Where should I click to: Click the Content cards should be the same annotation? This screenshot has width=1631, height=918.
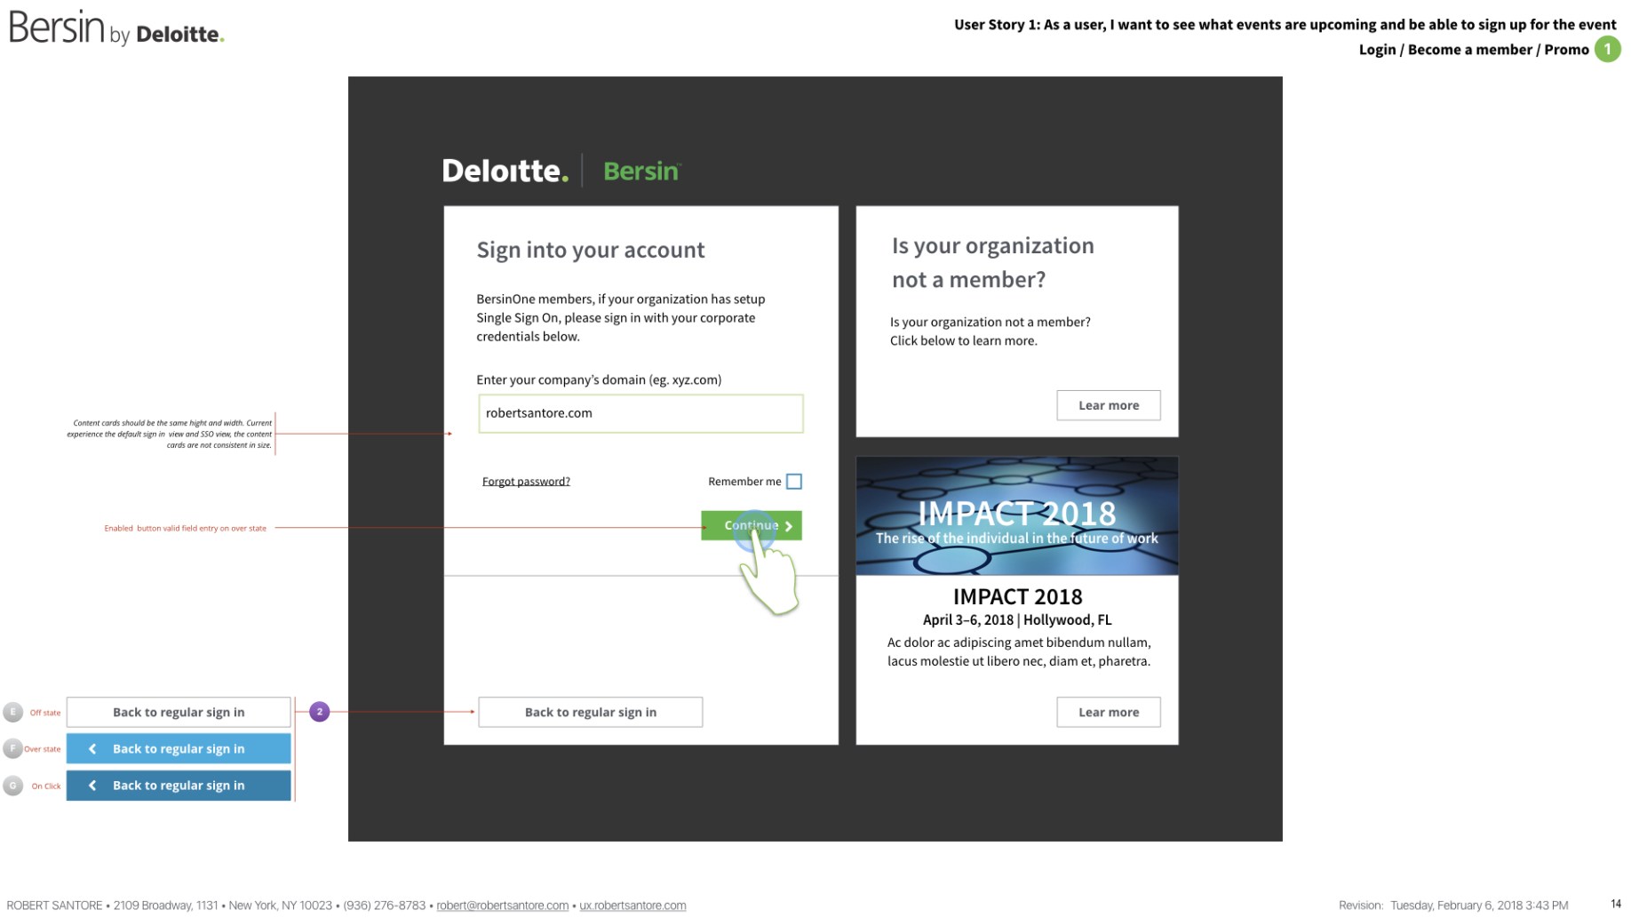click(x=170, y=434)
